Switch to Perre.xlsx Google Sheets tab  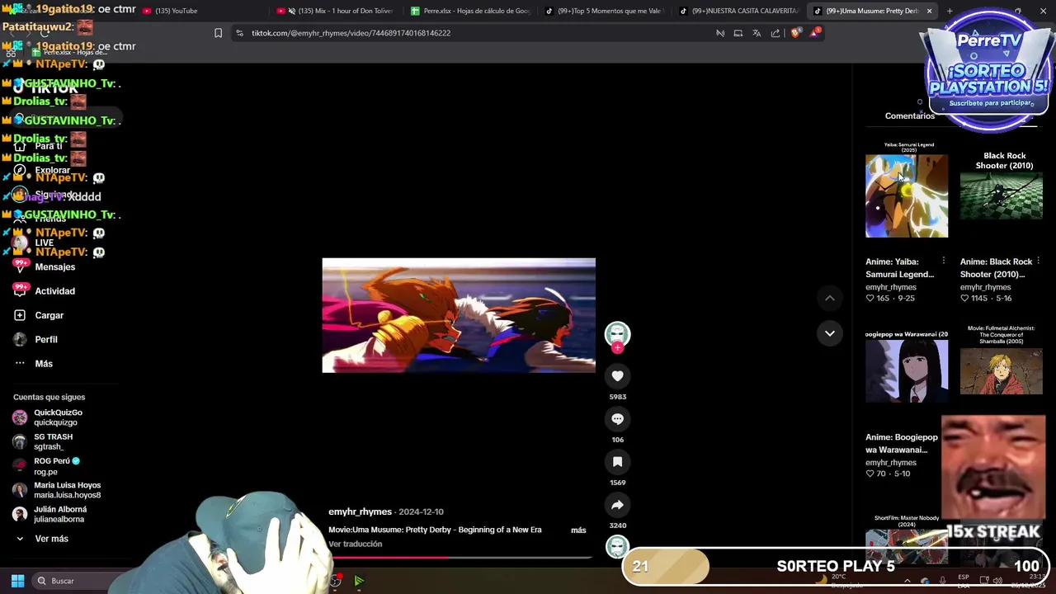470,11
